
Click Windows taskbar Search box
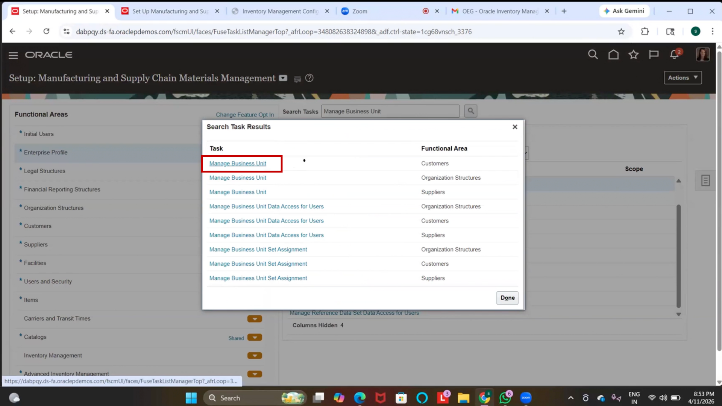tap(255, 398)
